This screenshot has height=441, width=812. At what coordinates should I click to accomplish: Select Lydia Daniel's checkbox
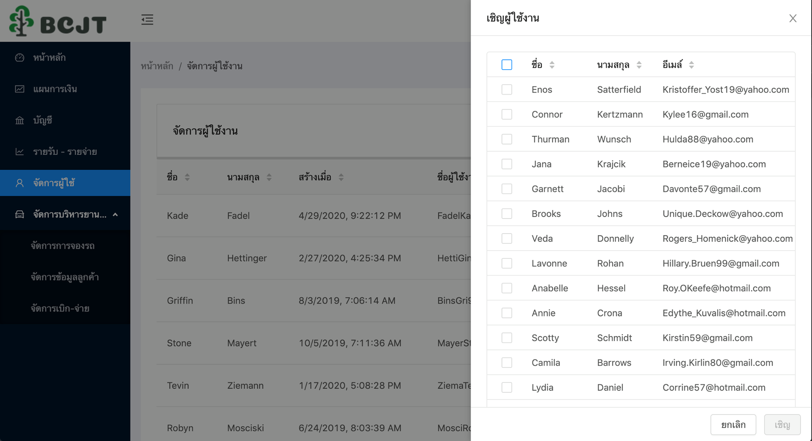(x=507, y=388)
